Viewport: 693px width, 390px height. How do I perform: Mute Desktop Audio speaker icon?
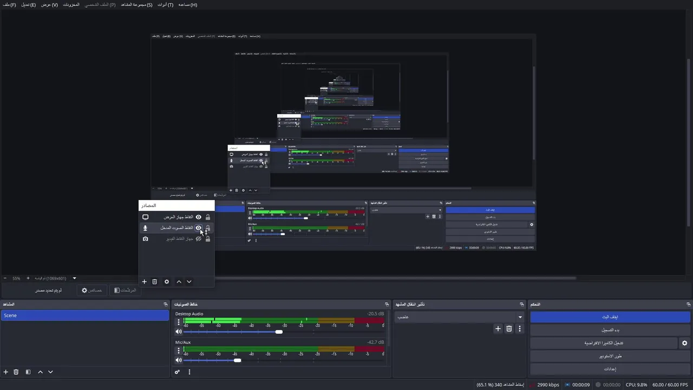tap(179, 331)
